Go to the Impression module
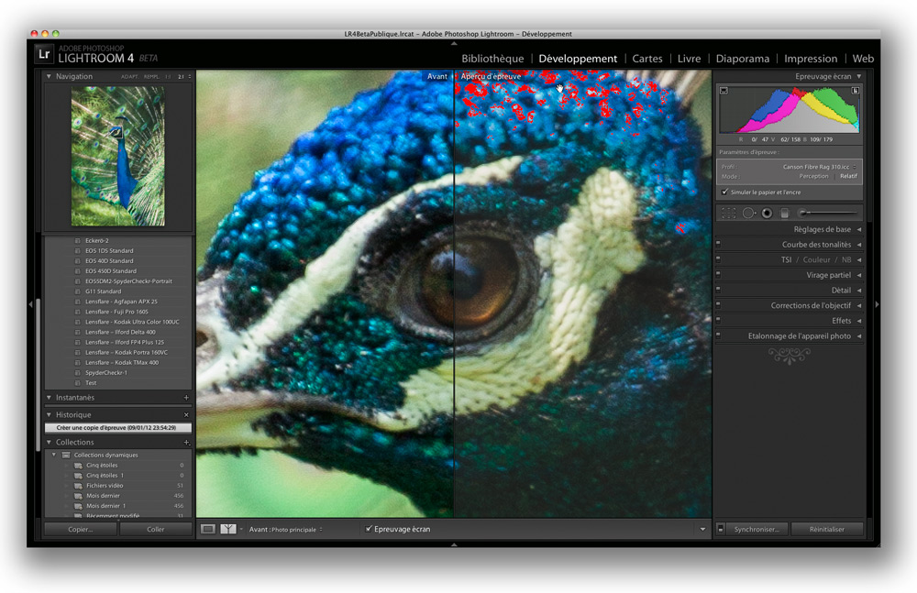This screenshot has height=593, width=917. (811, 59)
